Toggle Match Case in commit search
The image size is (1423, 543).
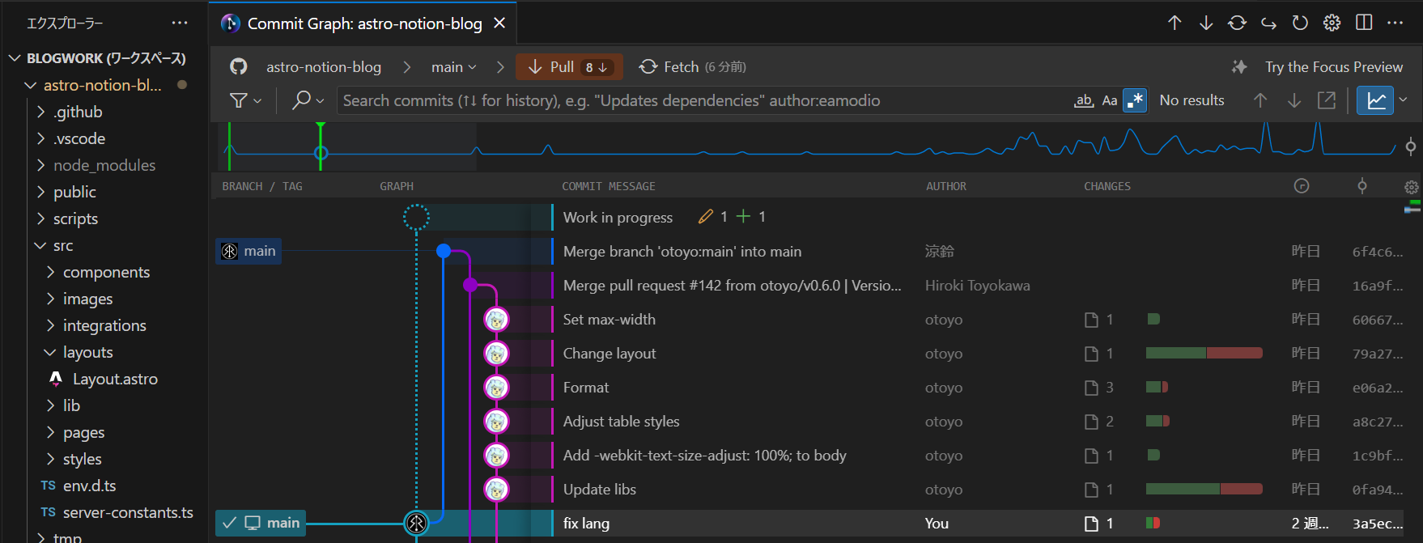[1110, 100]
